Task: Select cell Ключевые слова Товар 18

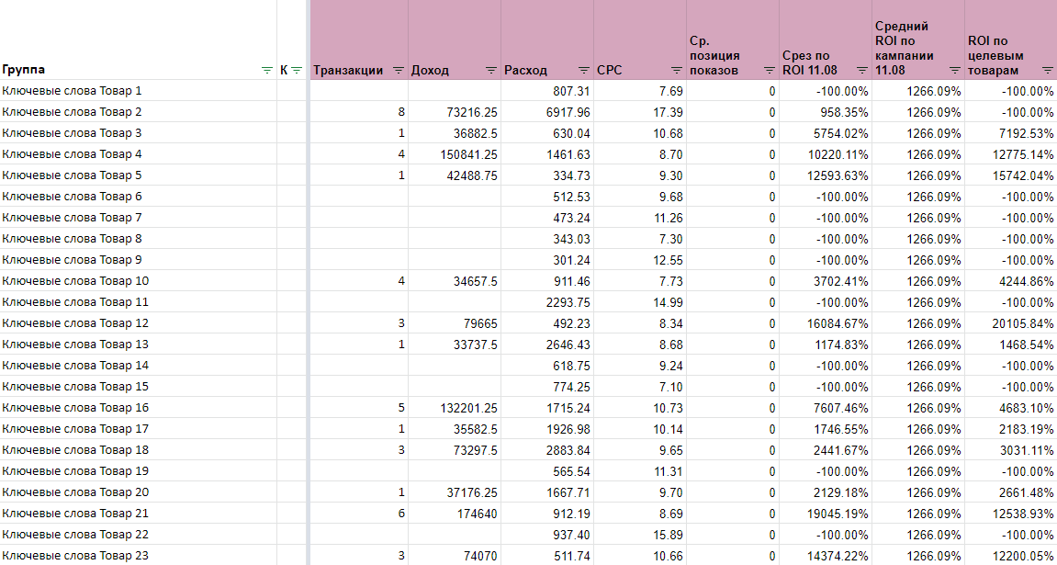Action: (138, 450)
